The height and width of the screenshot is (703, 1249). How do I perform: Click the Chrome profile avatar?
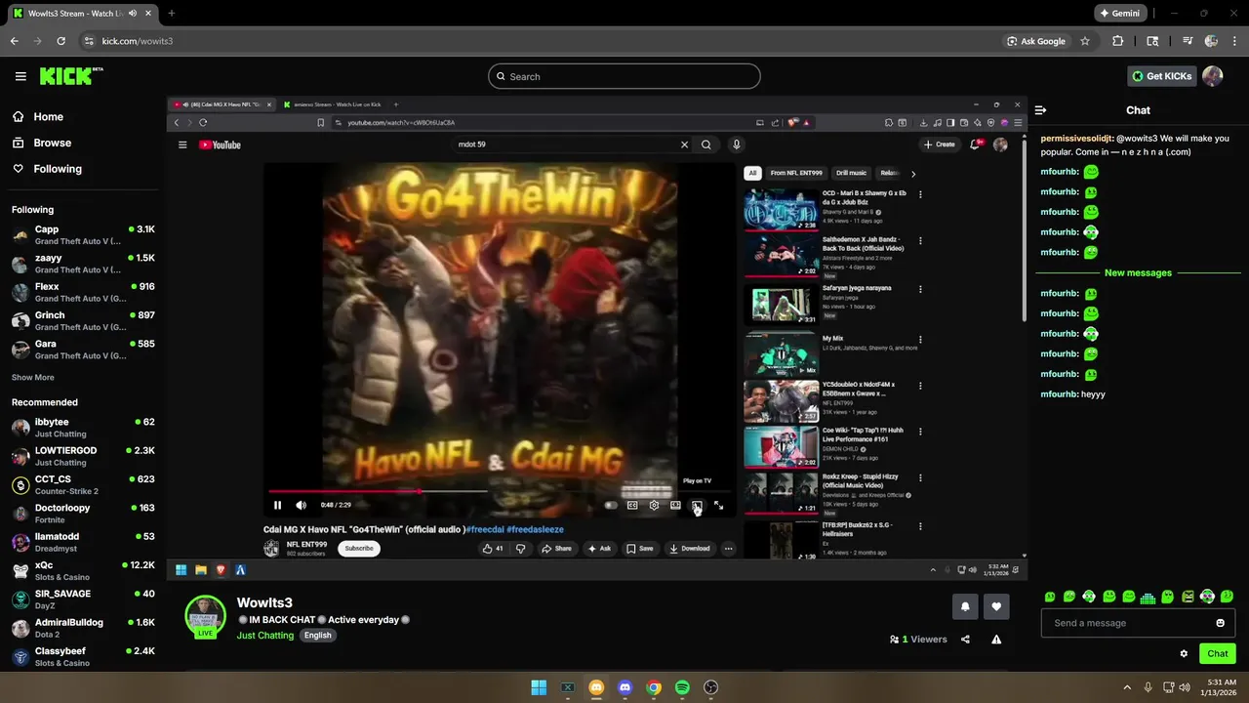(1211, 41)
